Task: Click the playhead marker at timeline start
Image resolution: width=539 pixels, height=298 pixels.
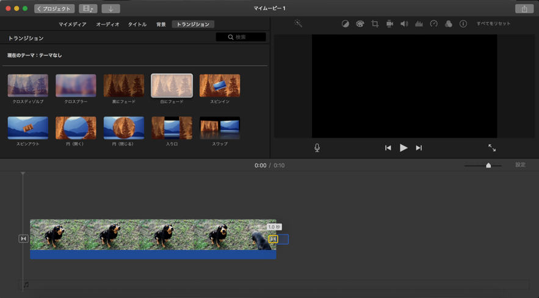Action: pos(23,174)
